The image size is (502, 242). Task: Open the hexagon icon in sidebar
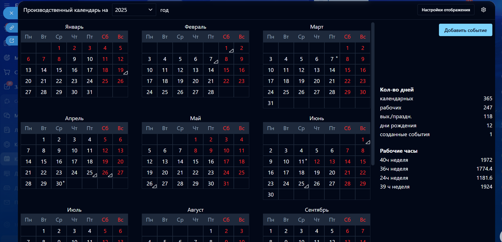point(7,144)
